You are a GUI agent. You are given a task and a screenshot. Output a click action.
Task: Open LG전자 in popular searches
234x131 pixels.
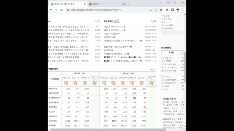coord(168,61)
